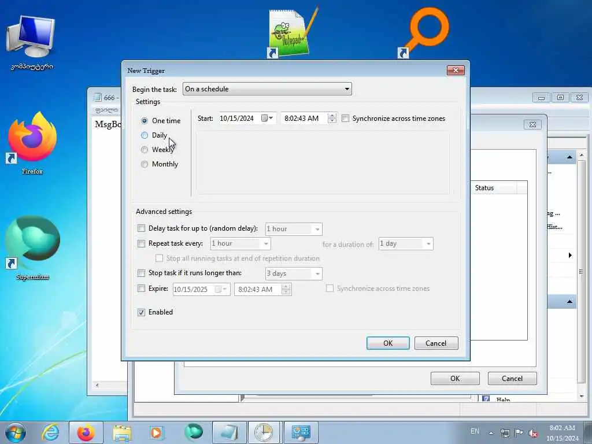Click Cancel in the New Trigger dialog
592x444 pixels.
[436, 343]
